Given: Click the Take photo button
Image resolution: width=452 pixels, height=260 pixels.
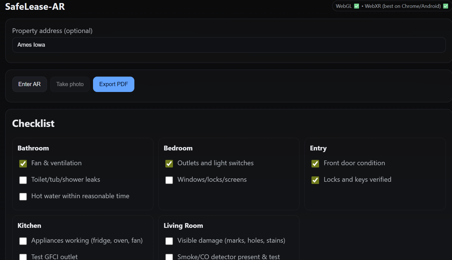Looking at the screenshot, I should pyautogui.click(x=70, y=84).
